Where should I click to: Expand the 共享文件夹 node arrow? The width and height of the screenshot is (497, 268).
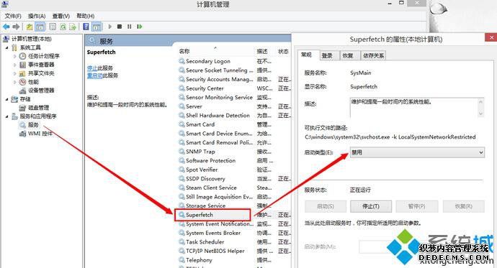tap(14, 73)
